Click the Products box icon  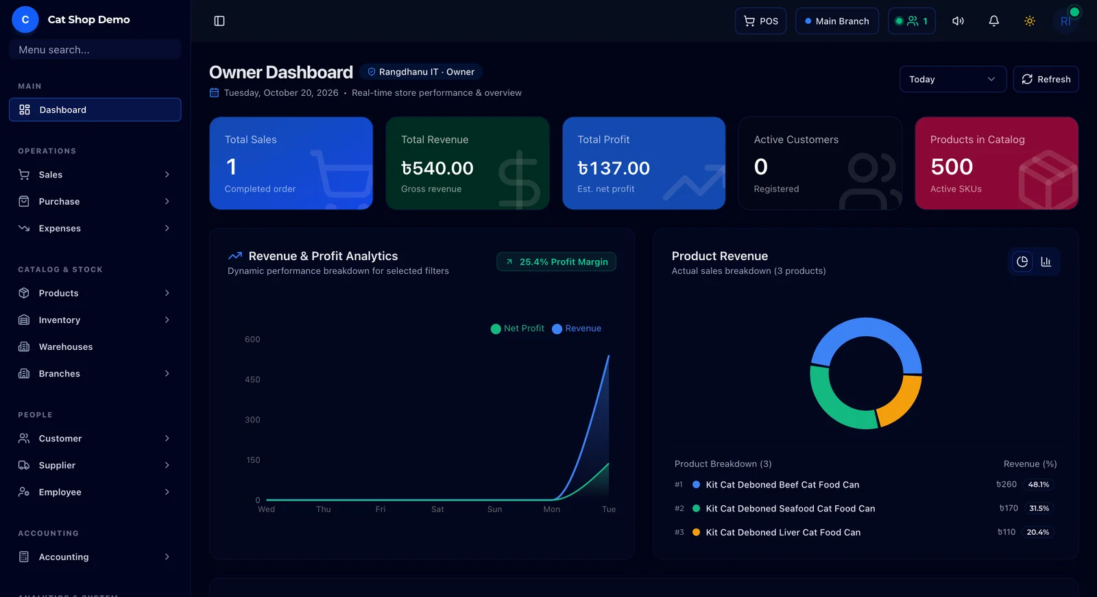(24, 293)
